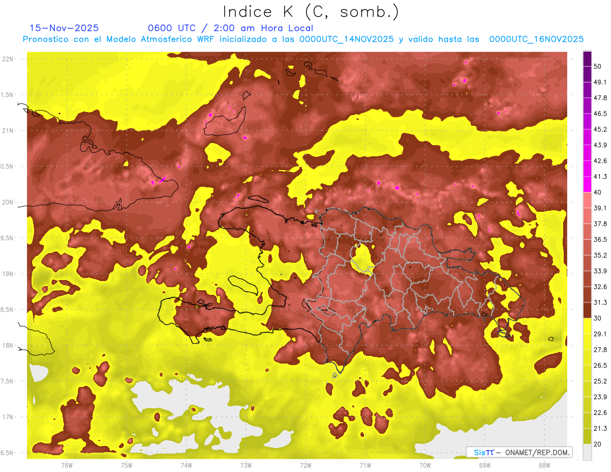Click the colorbar label "20"
The height and width of the screenshot is (472, 611).
(598, 444)
